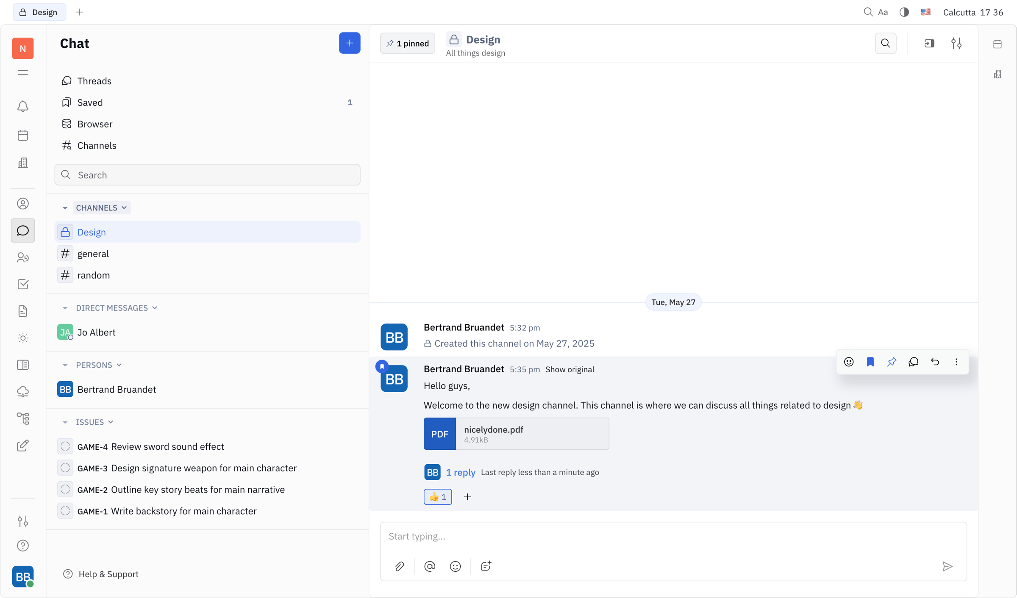Open the DIRECT MESSAGES dropdown chevron
This screenshot has height=598, width=1017.
[155, 308]
